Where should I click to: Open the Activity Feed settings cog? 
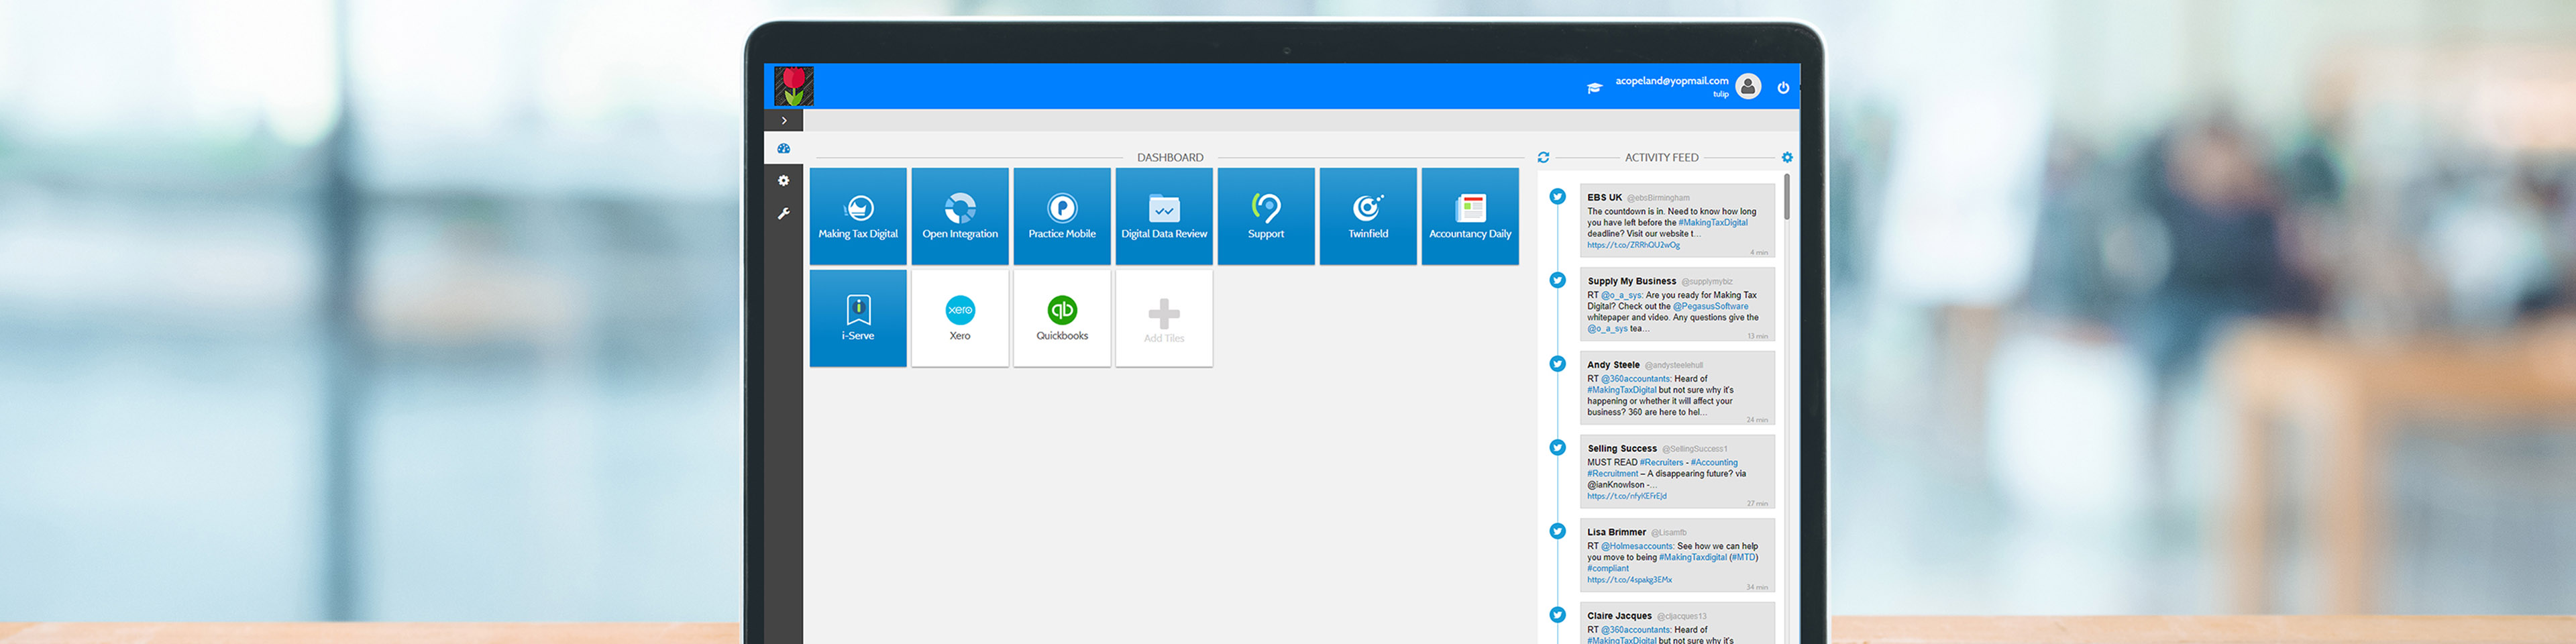(x=1787, y=158)
